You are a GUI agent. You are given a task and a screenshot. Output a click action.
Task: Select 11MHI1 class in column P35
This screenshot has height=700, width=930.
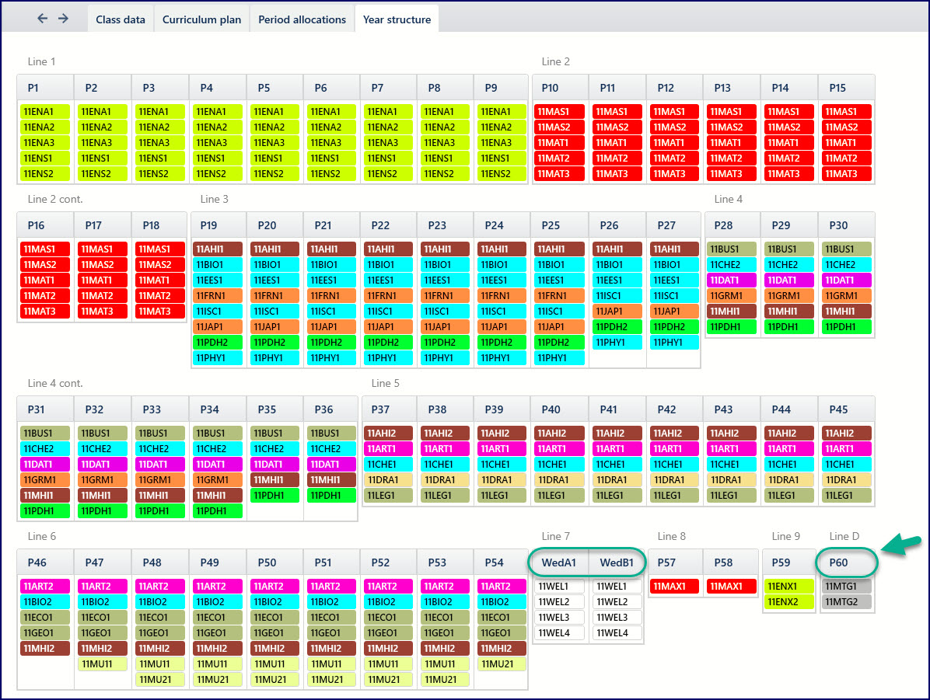click(x=275, y=479)
